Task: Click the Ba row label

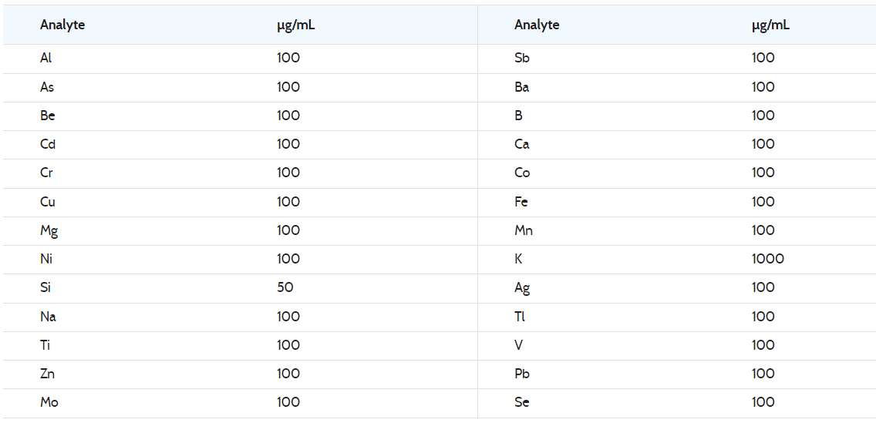Action: (x=522, y=87)
